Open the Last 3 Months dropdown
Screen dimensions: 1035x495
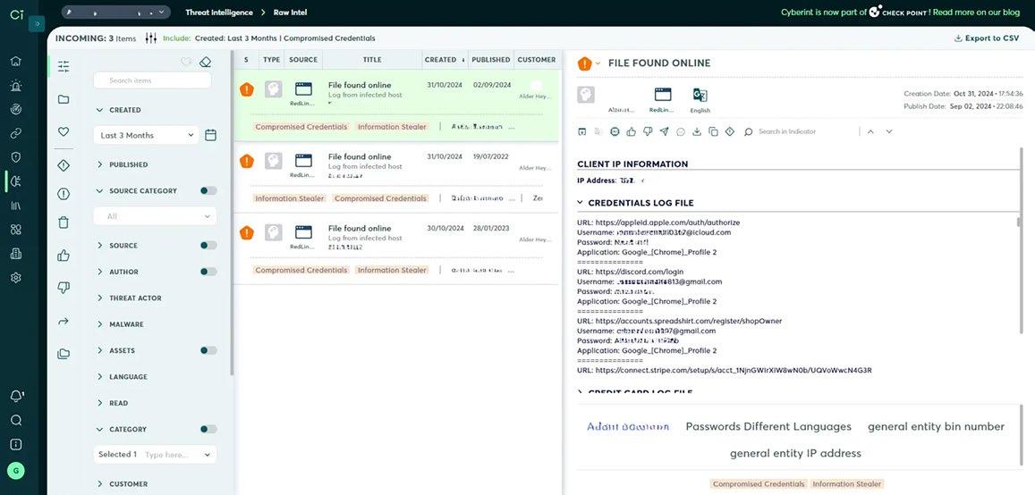click(146, 135)
